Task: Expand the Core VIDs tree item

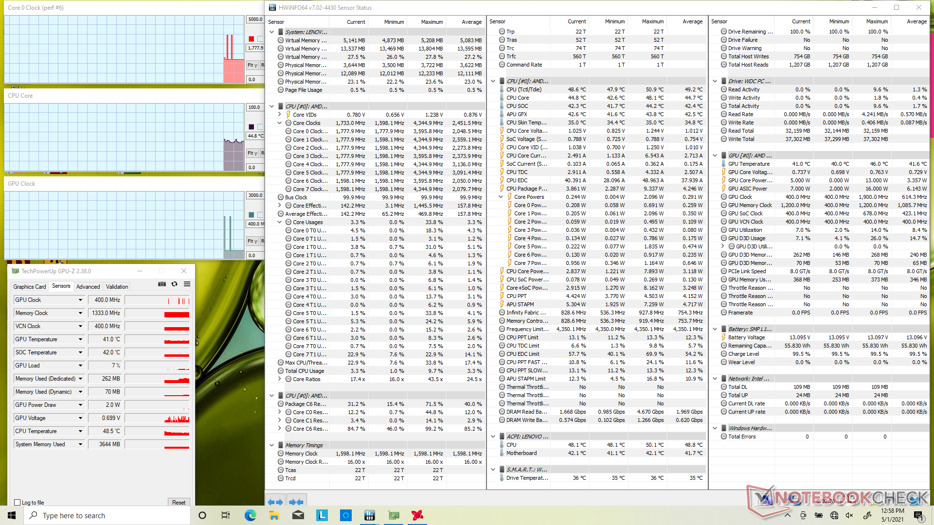Action: point(280,115)
